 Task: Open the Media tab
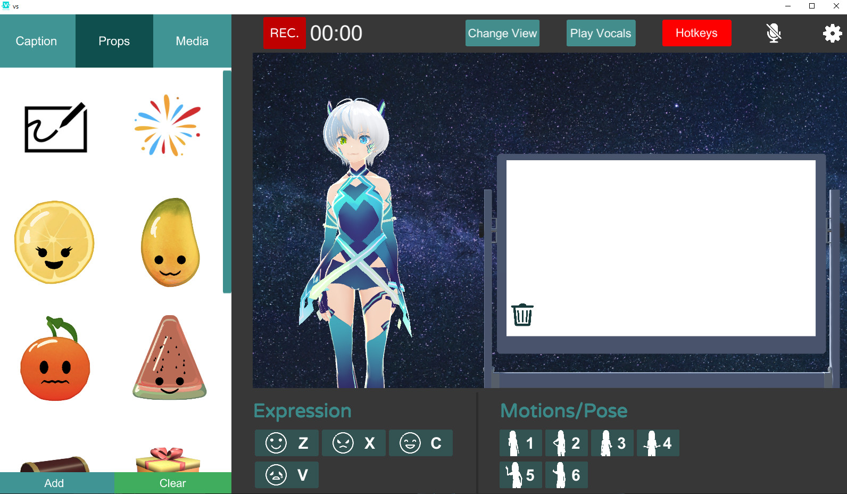pyautogui.click(x=192, y=41)
